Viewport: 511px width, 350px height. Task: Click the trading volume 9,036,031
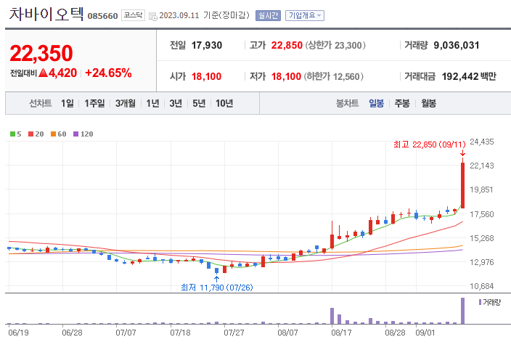click(457, 45)
